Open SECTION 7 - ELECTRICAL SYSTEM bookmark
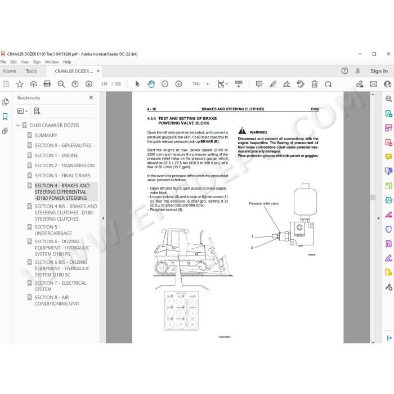Image resolution: width=394 pixels, height=394 pixels. click(x=61, y=286)
